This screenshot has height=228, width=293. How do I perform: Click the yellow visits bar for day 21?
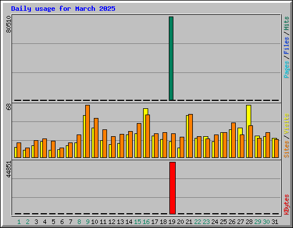coord(187,136)
